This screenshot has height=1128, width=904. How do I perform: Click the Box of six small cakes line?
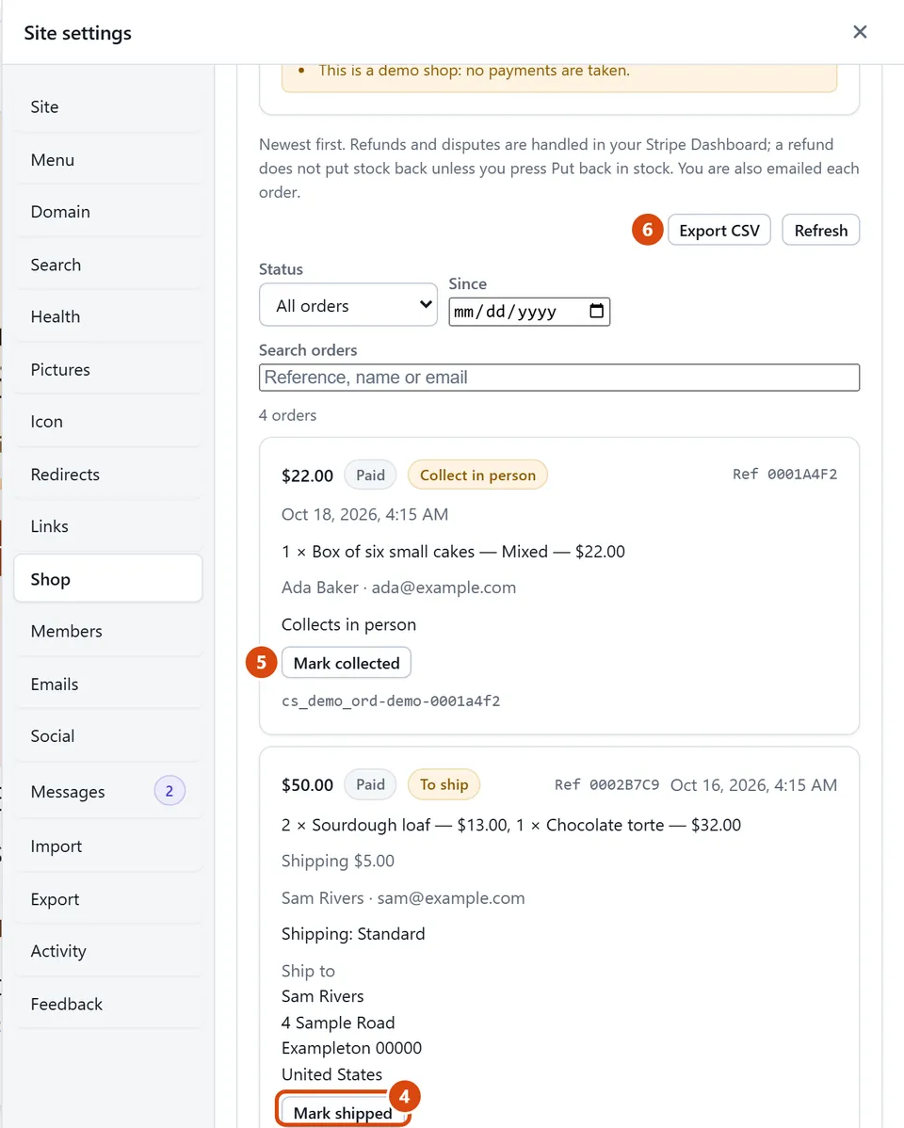pyautogui.click(x=454, y=552)
